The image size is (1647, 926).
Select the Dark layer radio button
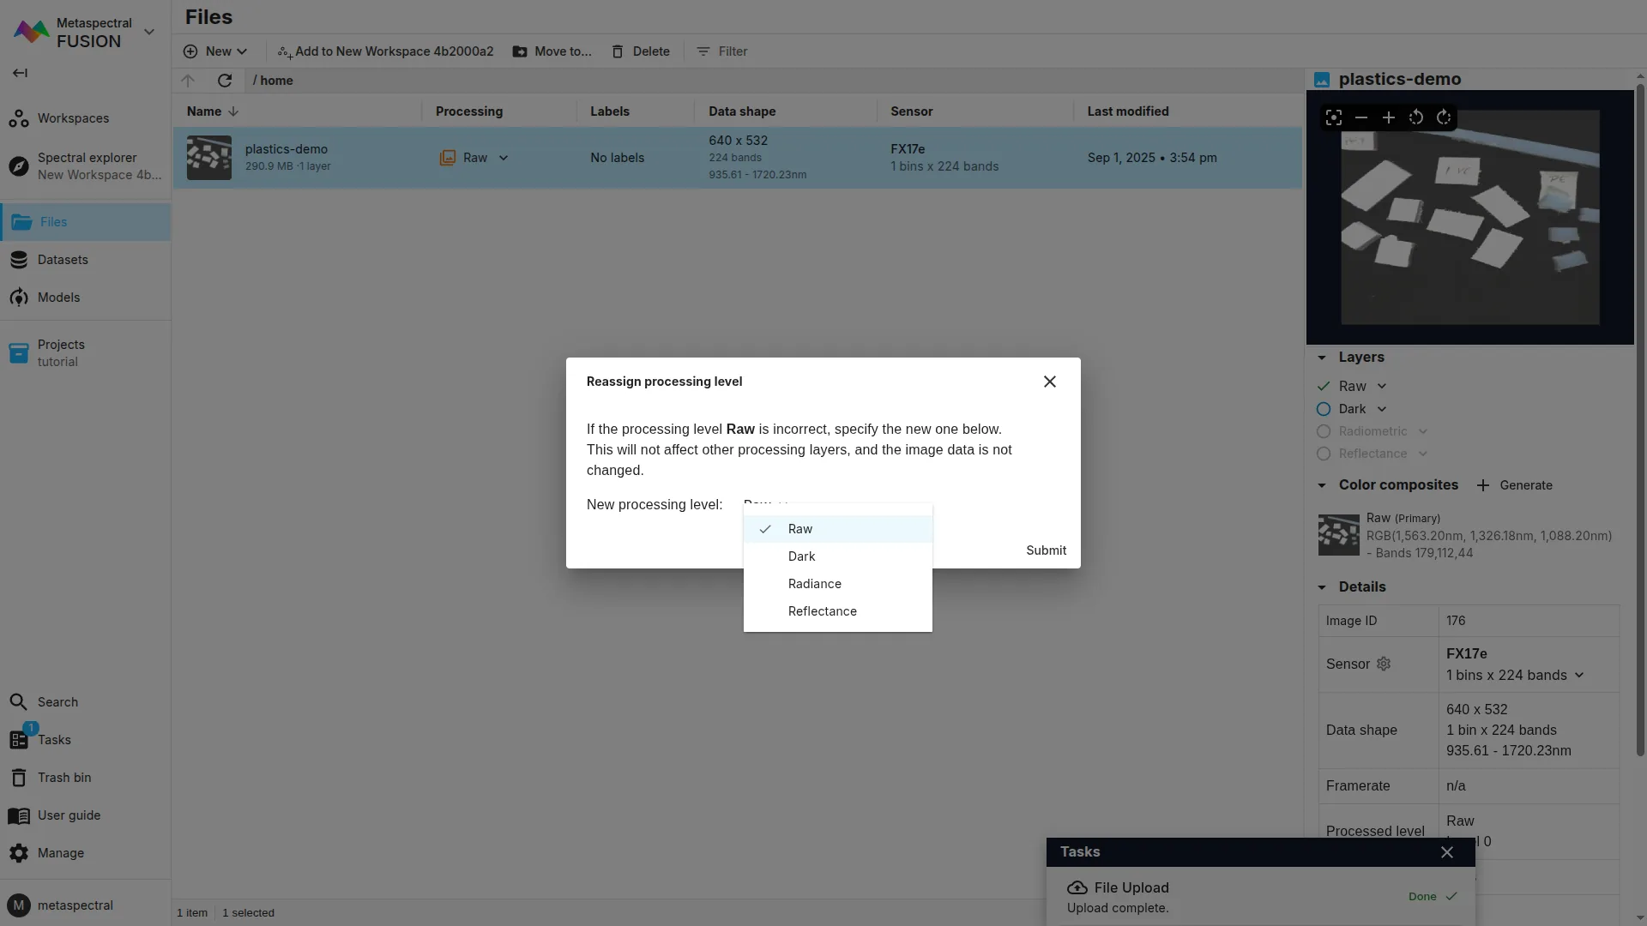1324,409
